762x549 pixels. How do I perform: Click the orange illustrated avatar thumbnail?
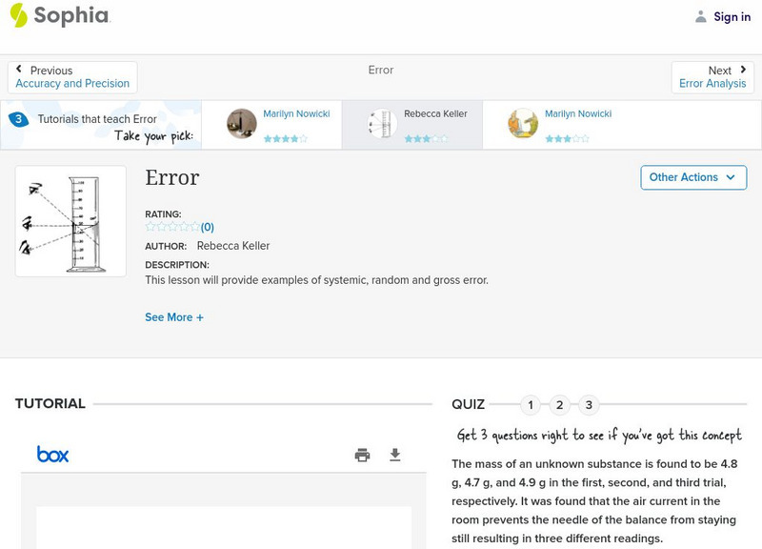523,124
